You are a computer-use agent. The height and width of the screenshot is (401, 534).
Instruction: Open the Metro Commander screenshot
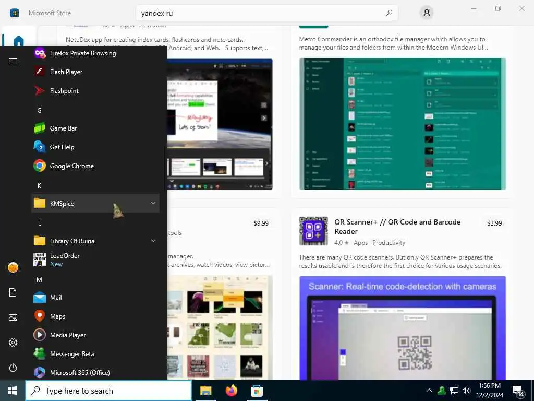(x=403, y=124)
